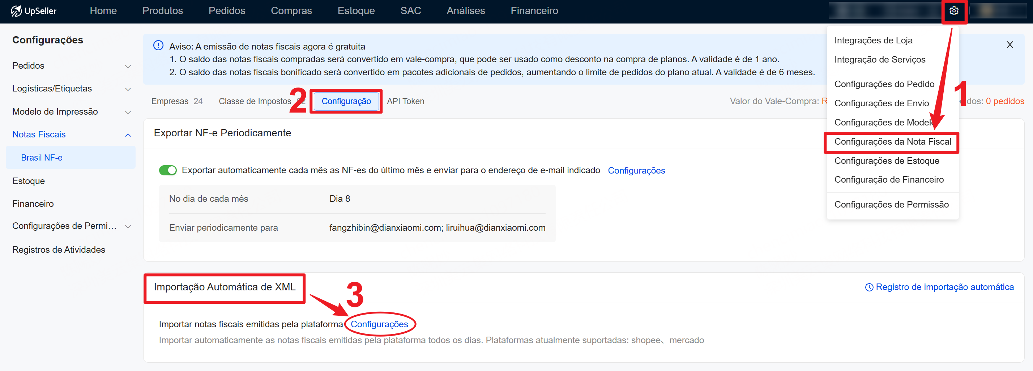Expand Modelo de Impressão section
This screenshot has width=1033, height=371.
[x=128, y=112]
